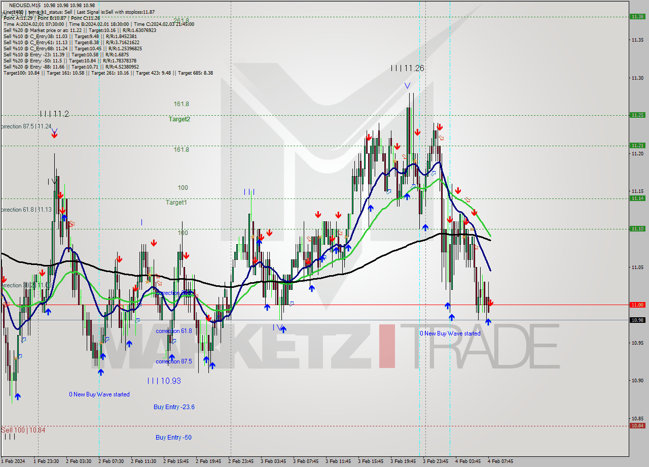The image size is (649, 467).
Task: Click the '4 Feb 07:45' time axis label
Action: (x=500, y=461)
